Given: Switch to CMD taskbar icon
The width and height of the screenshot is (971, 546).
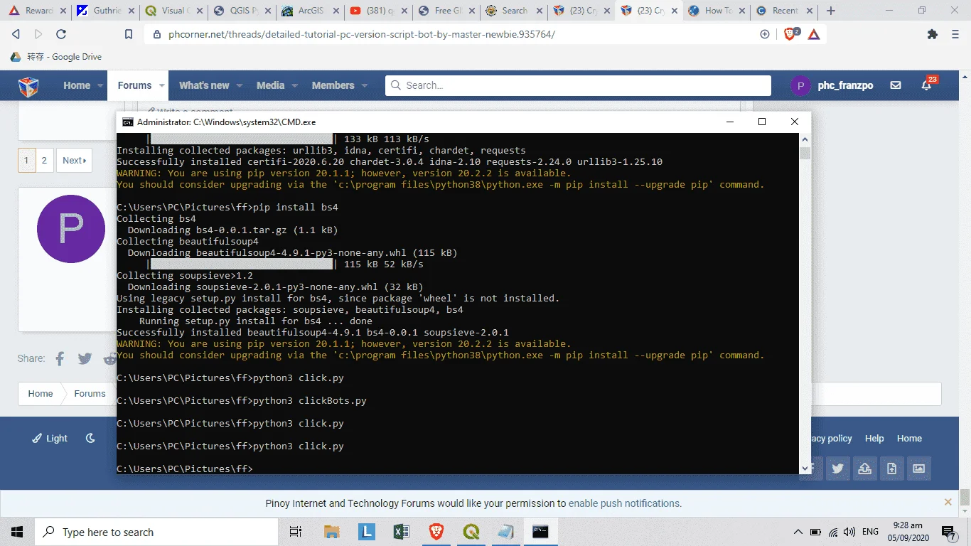Looking at the screenshot, I should (540, 532).
